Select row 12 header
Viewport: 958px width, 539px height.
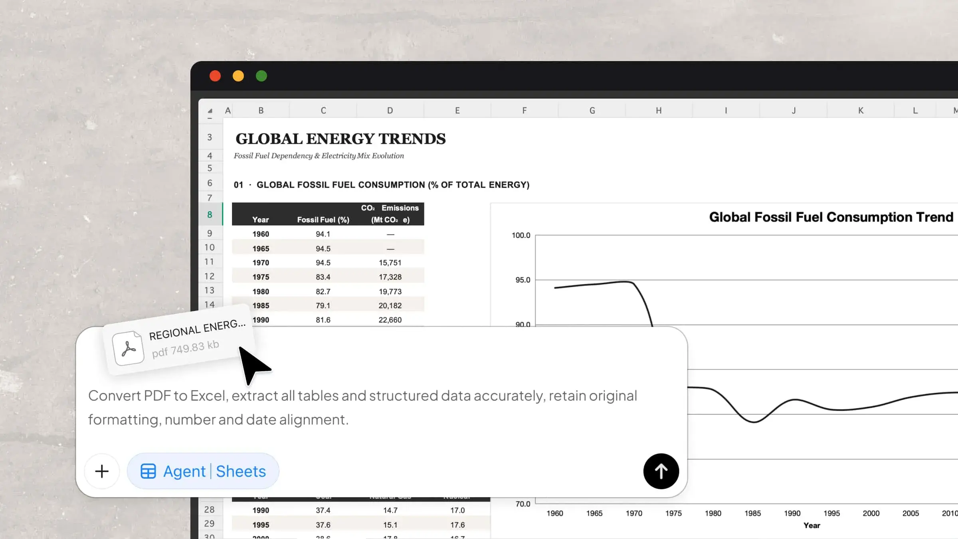pyautogui.click(x=210, y=276)
